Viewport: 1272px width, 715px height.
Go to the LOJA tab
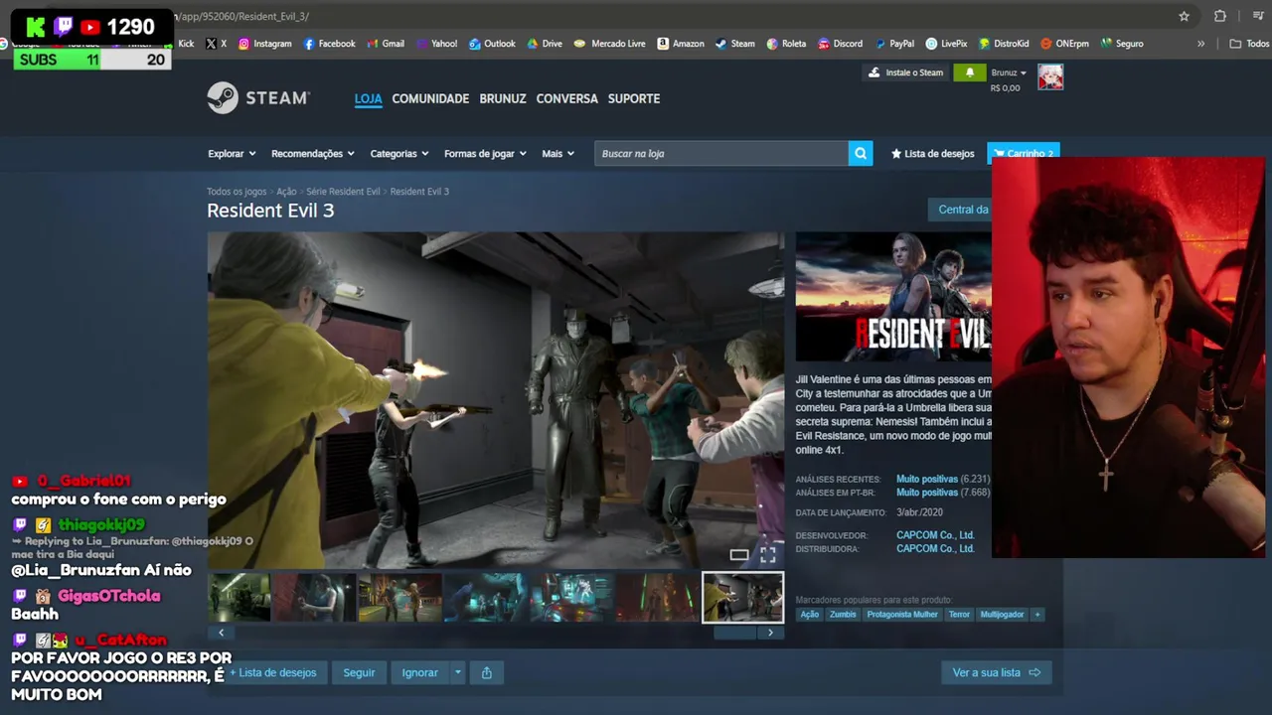click(368, 98)
